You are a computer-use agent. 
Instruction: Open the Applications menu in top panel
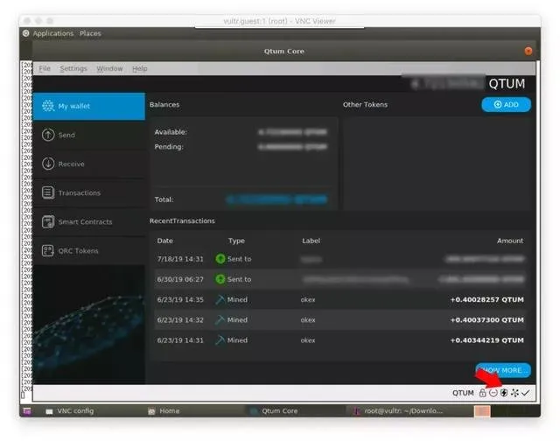click(52, 33)
